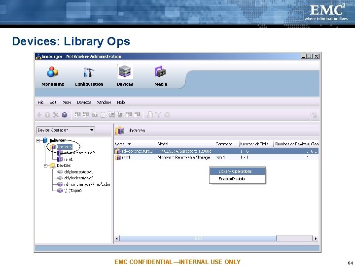This screenshot has height=266, width=355.
Task: Choose Library Operations from context menu
Action: click(x=237, y=171)
